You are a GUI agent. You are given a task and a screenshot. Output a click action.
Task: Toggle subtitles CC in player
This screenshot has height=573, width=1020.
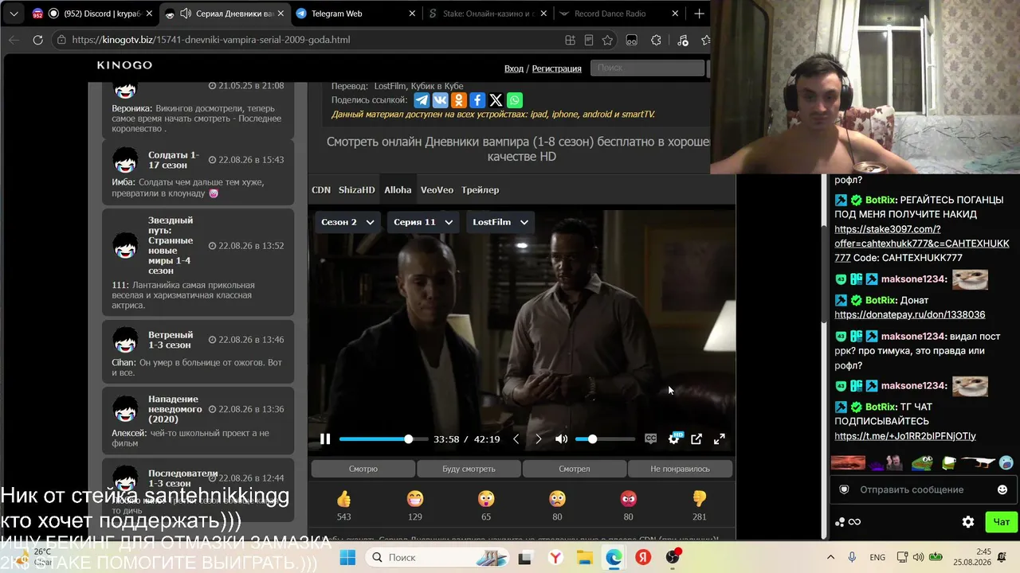(651, 439)
